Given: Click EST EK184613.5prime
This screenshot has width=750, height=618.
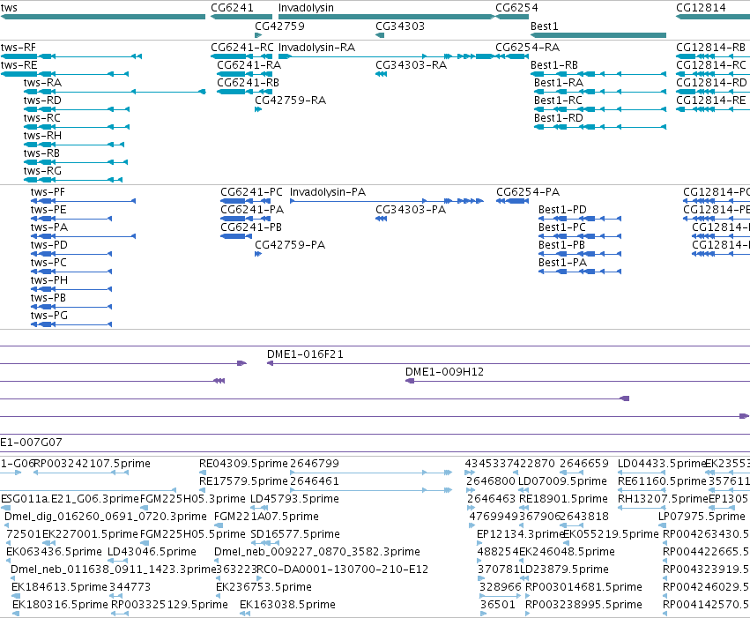Looking at the screenshot, I should coord(59,587).
